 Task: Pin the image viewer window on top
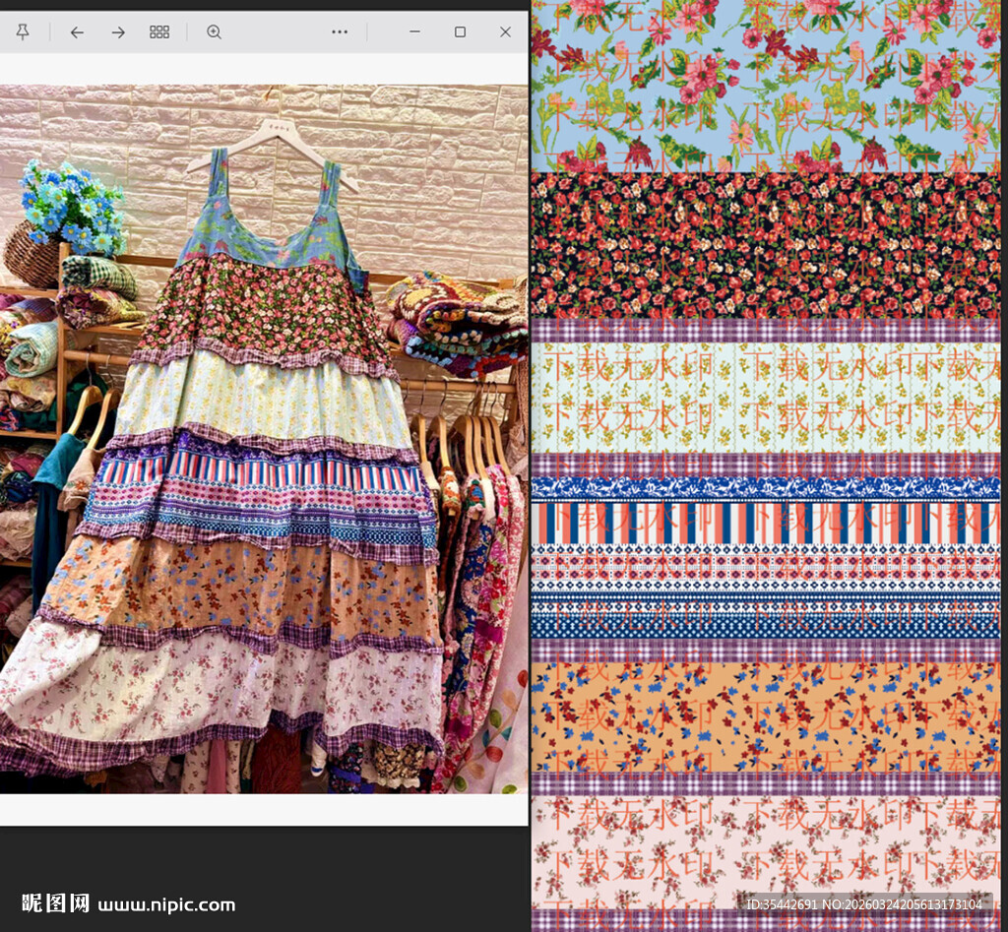23,31
